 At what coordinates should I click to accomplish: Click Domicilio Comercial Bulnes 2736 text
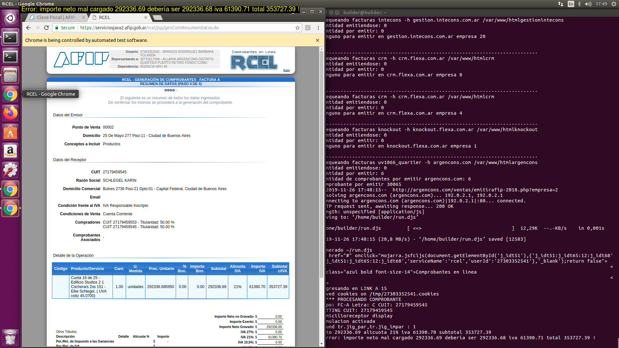coord(165,189)
